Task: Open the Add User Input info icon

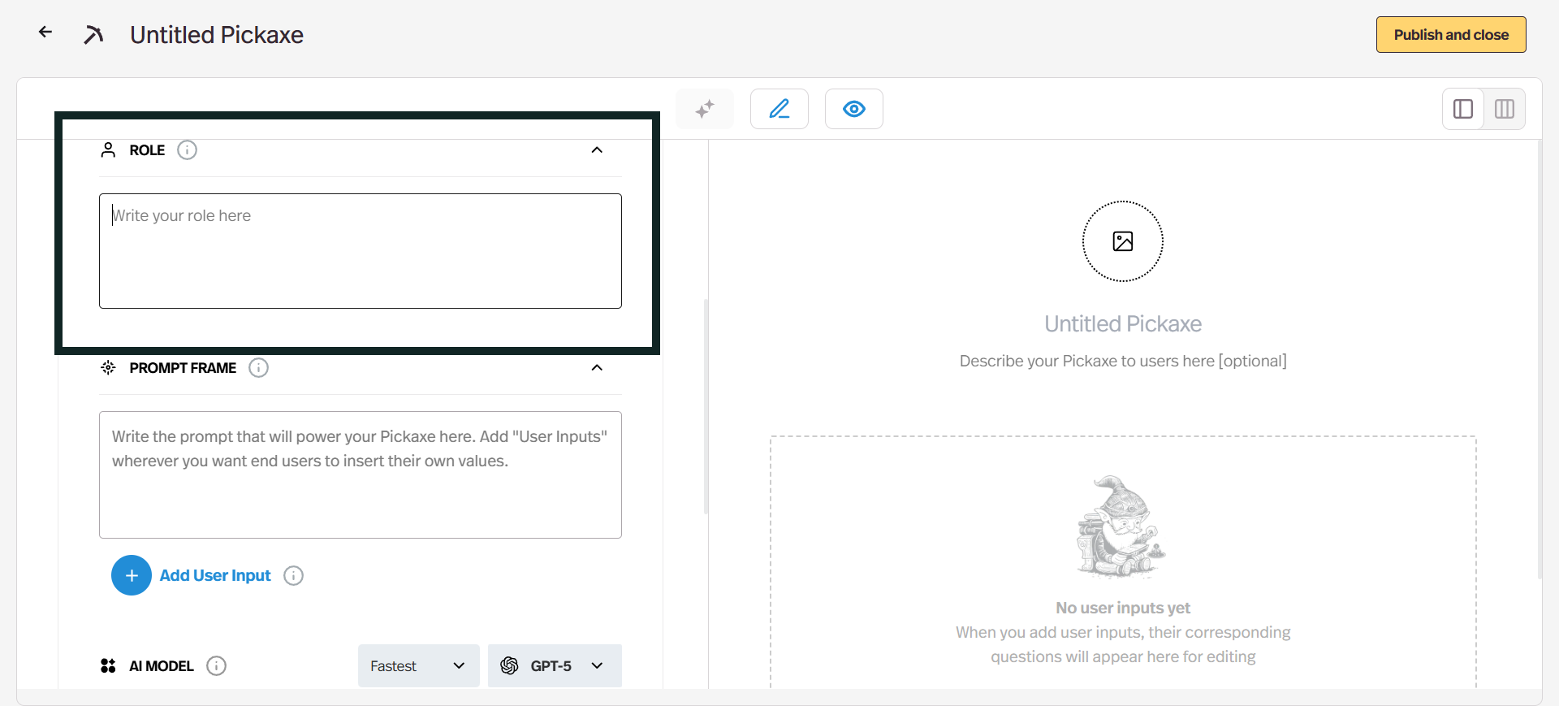Action: click(x=293, y=575)
